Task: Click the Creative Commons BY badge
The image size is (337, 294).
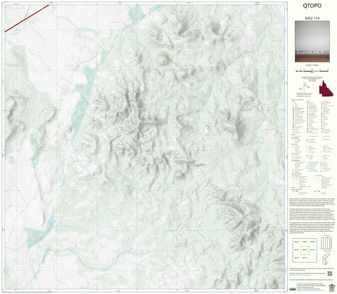Action: (x=293, y=289)
